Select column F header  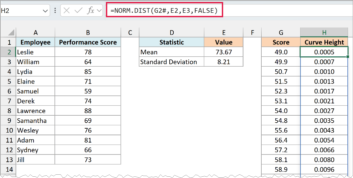pyautogui.click(x=252, y=32)
